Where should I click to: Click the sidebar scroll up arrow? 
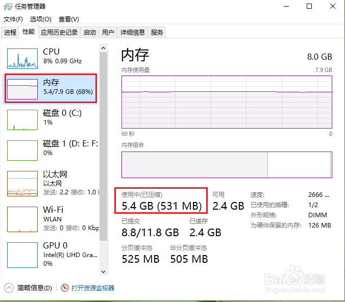coord(104,48)
